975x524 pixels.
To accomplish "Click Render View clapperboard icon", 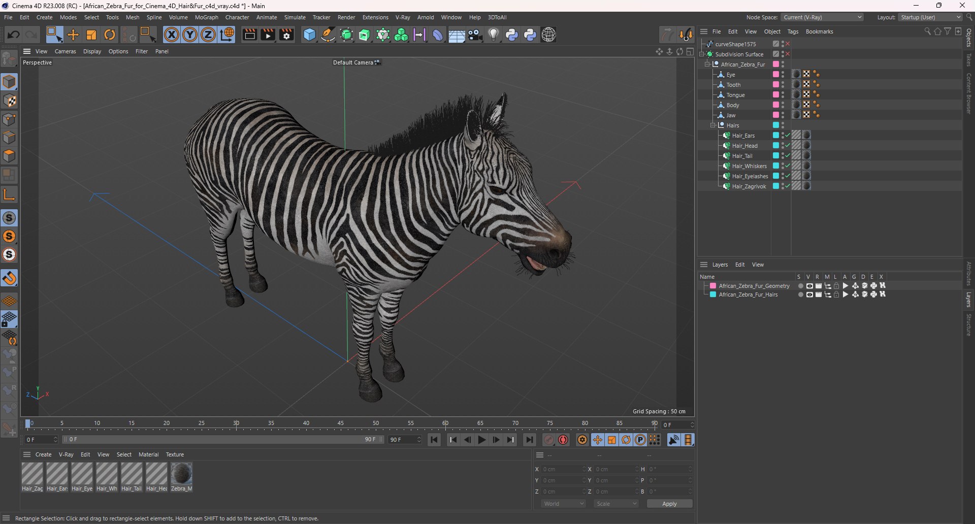I will [x=249, y=35].
